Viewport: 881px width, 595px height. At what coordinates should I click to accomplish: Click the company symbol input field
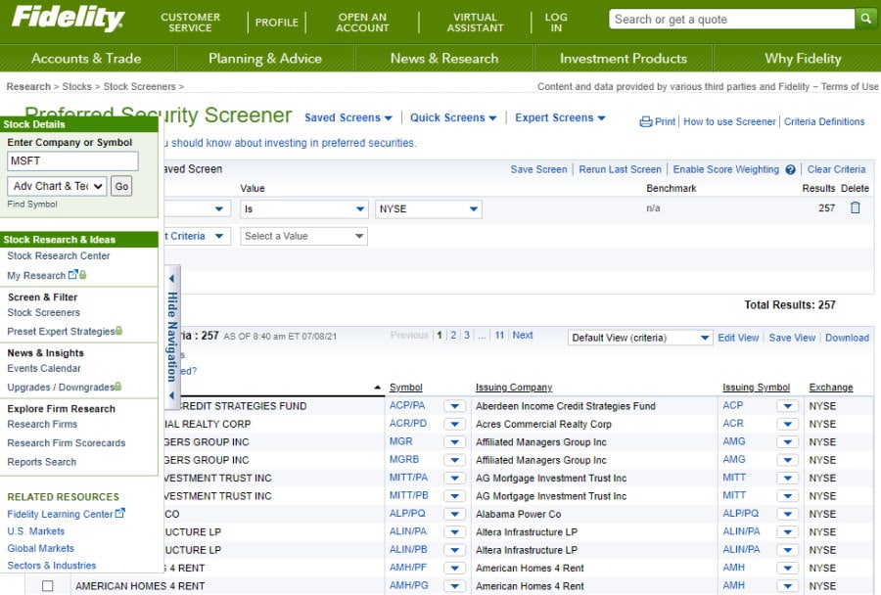tap(72, 160)
